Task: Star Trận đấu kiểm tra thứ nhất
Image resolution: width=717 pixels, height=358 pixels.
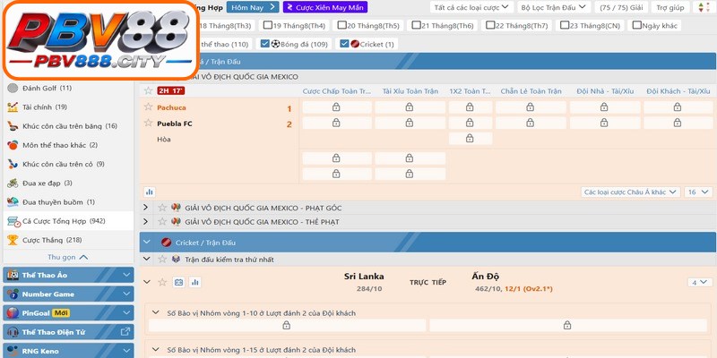Action: (162, 260)
